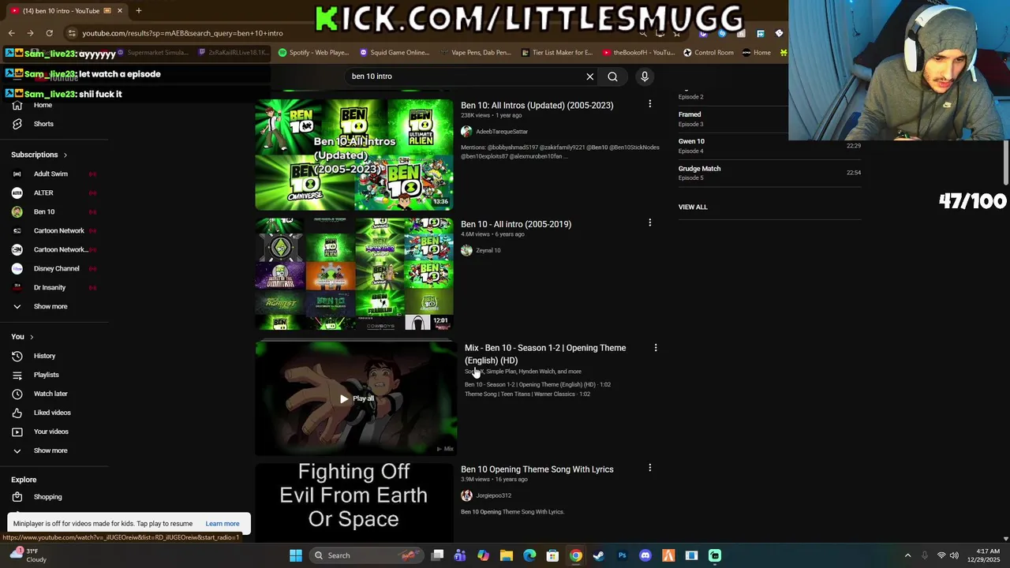Open Photoshop from the taskbar
Screen dimensions: 1010x568
pyautogui.click(x=622, y=555)
